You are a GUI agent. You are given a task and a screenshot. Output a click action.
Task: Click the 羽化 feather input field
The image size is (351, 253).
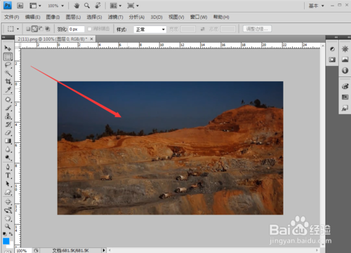pos(77,29)
